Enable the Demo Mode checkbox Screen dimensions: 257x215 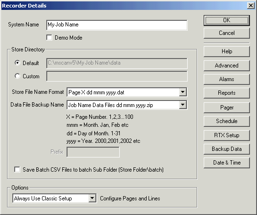click(x=50, y=38)
